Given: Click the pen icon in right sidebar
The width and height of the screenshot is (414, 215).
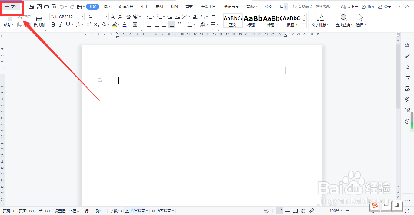Looking at the screenshot, I should [x=407, y=56].
